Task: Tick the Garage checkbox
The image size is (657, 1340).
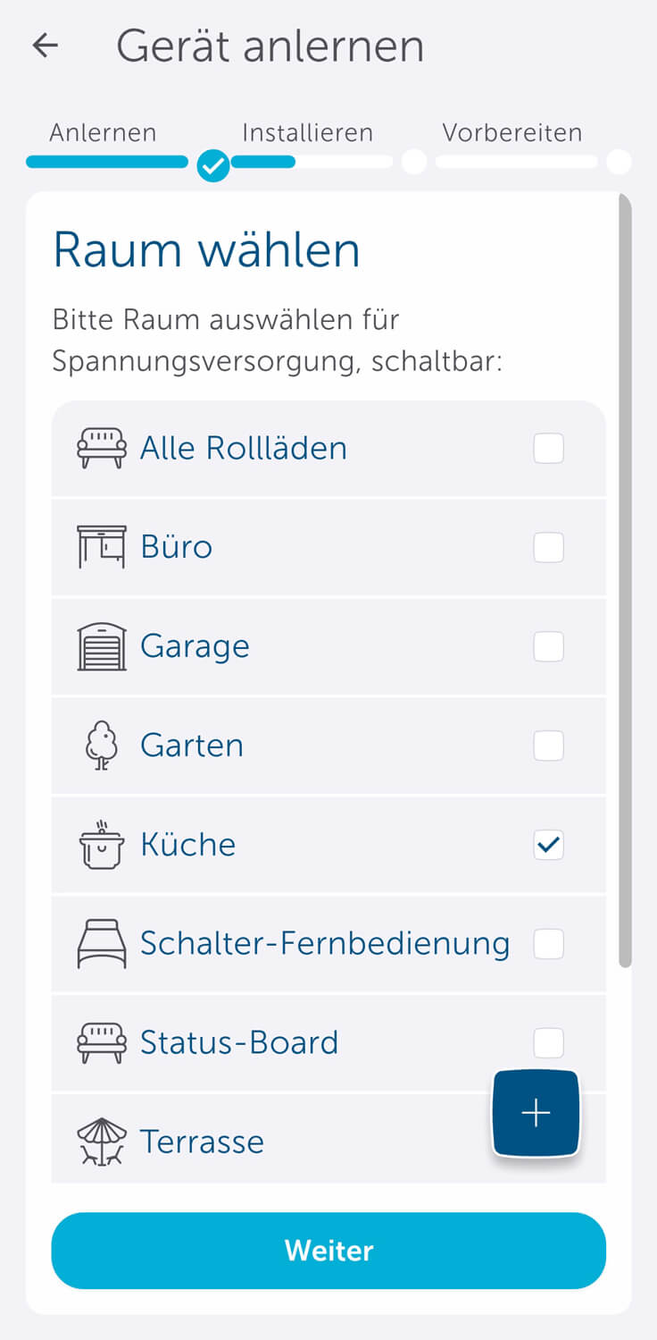Action: coord(548,646)
